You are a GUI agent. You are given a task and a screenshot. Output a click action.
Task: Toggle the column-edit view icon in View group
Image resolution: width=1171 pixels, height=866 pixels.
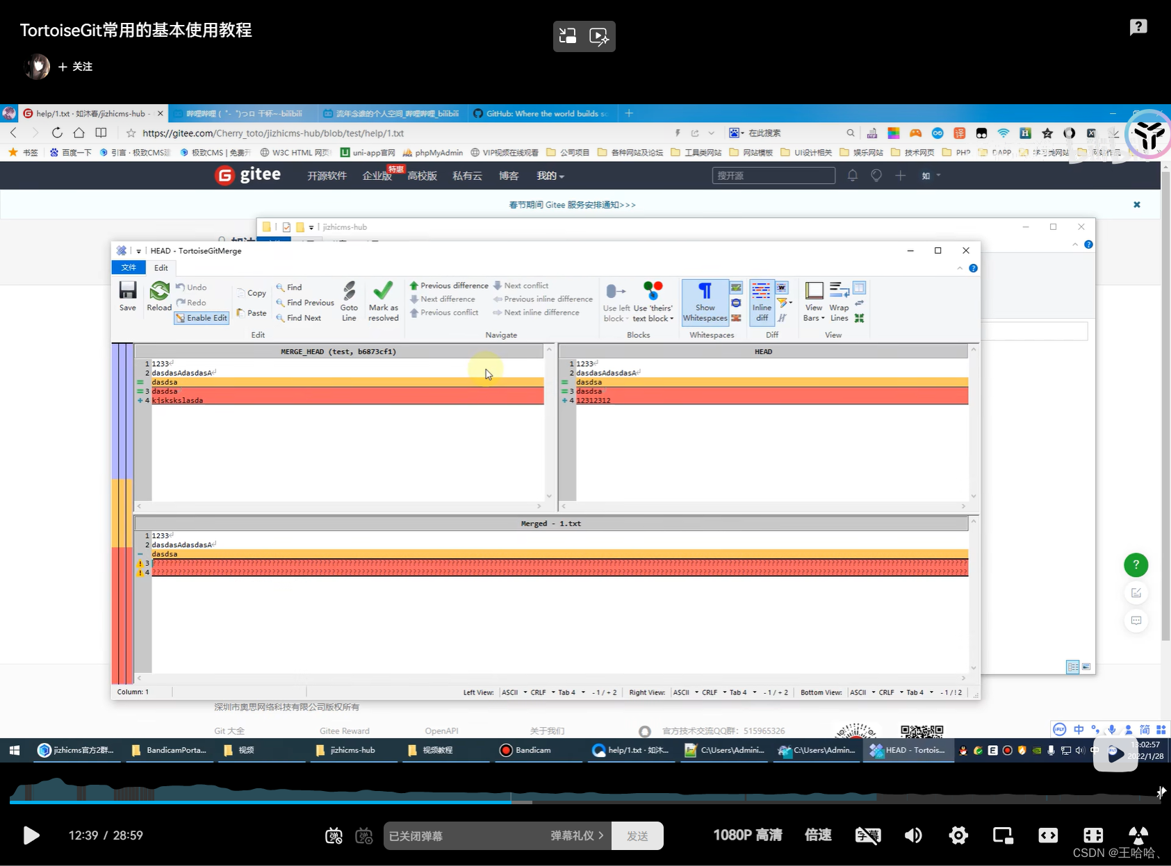point(860,288)
